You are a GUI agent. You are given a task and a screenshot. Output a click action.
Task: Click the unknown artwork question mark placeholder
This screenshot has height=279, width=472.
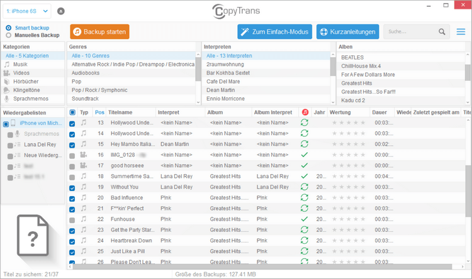coord(33,235)
